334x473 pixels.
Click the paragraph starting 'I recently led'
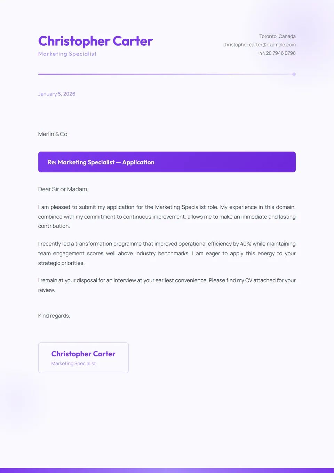(x=167, y=253)
